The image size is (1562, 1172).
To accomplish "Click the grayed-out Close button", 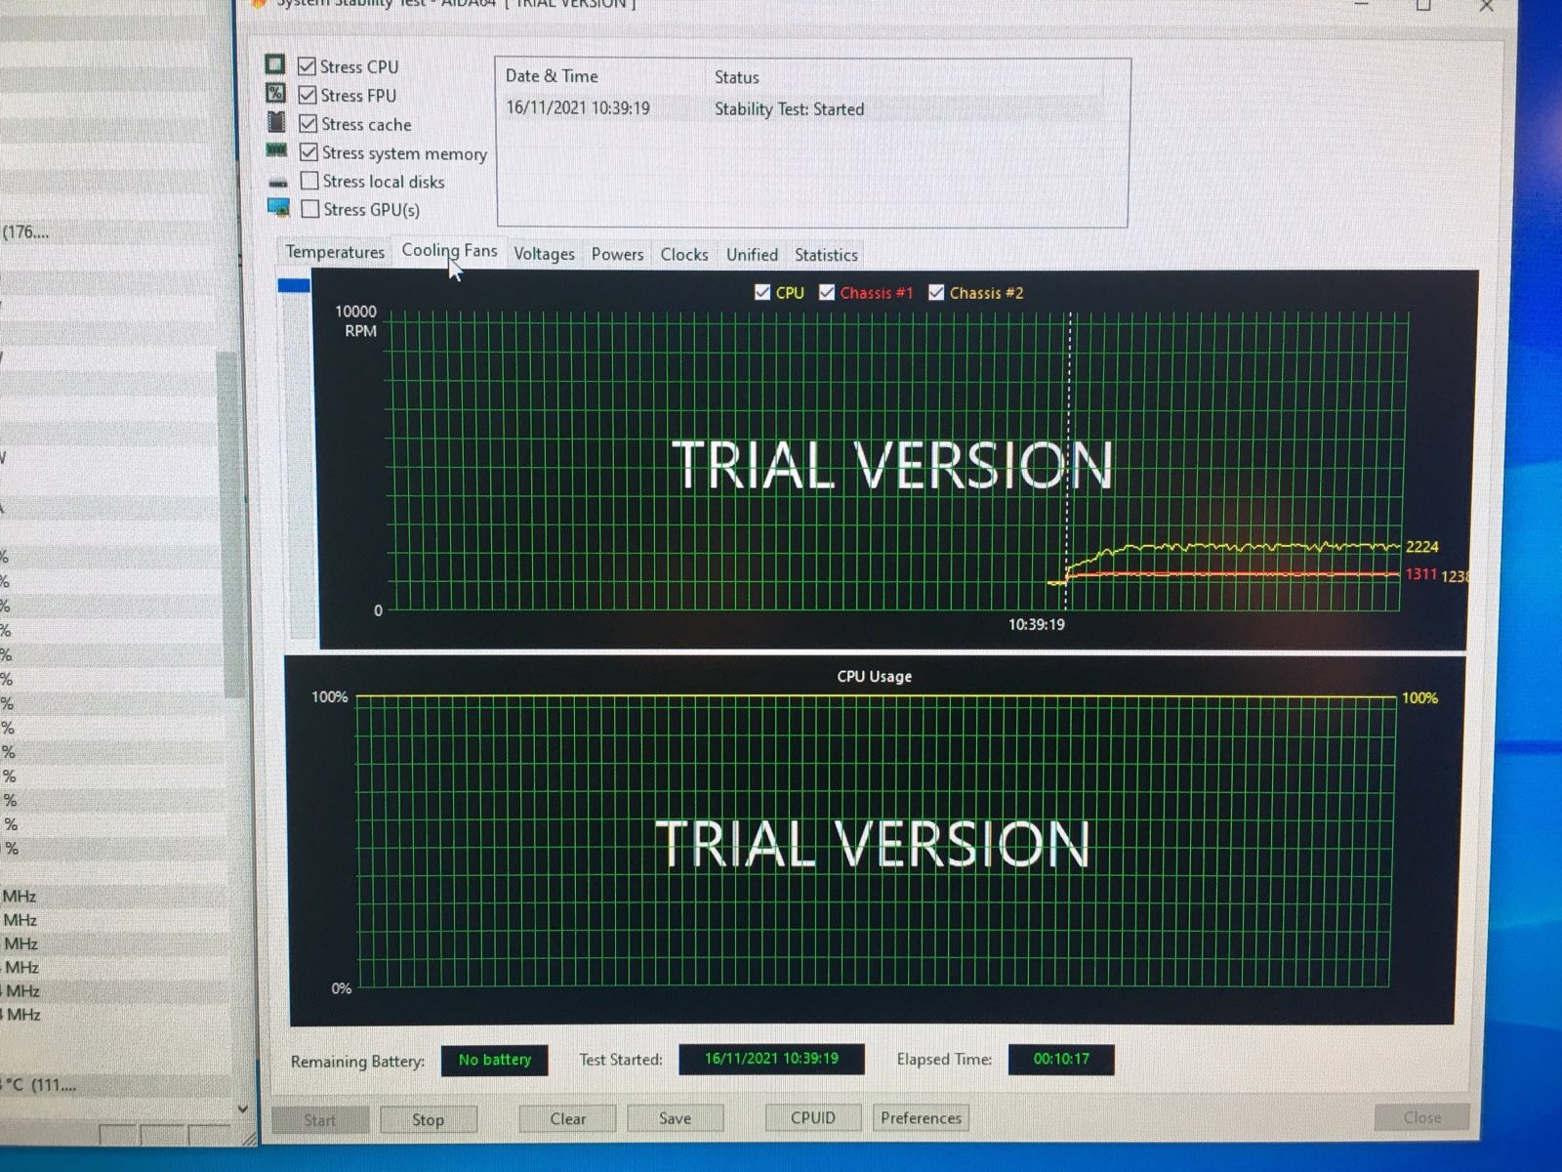I will tap(1421, 1117).
